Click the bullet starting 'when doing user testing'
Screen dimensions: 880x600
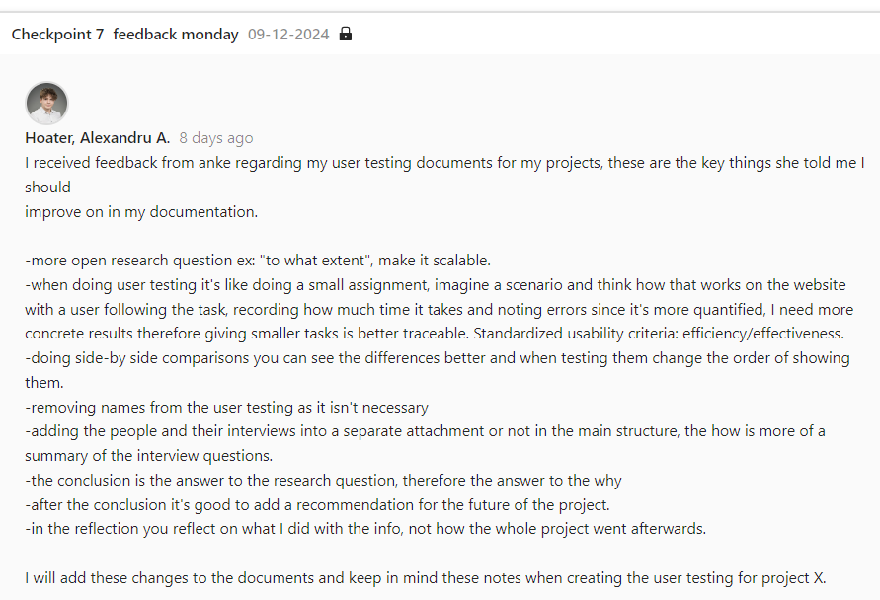point(435,285)
